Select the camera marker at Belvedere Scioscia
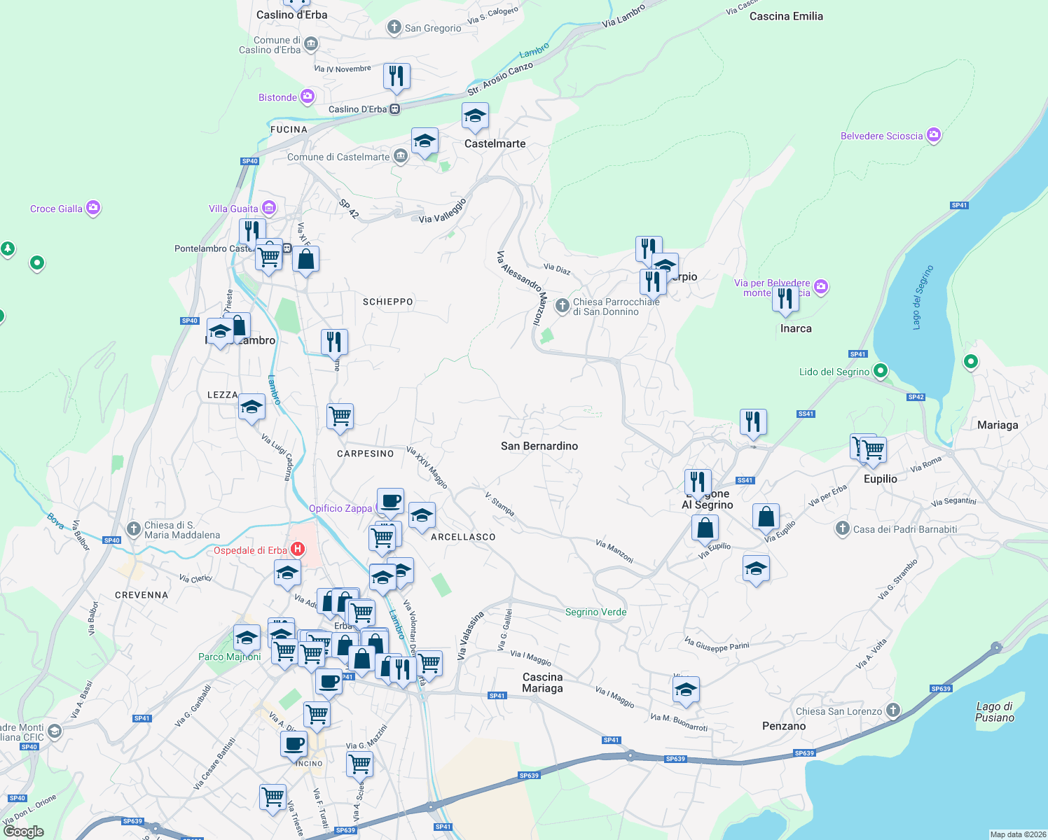This screenshot has height=840, width=1048. click(x=934, y=134)
